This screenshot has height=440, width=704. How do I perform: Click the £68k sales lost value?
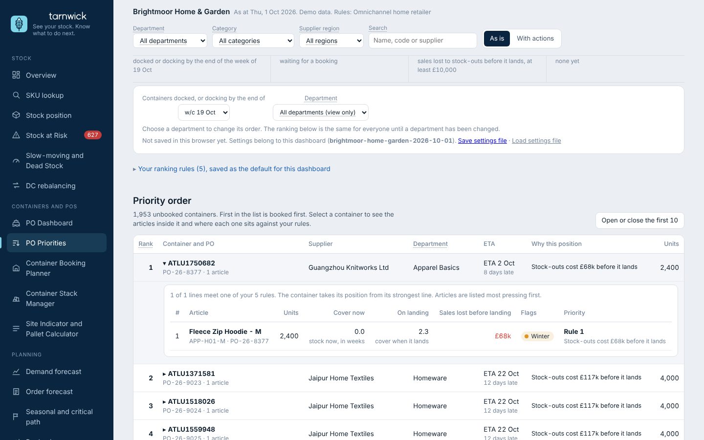pyautogui.click(x=503, y=336)
